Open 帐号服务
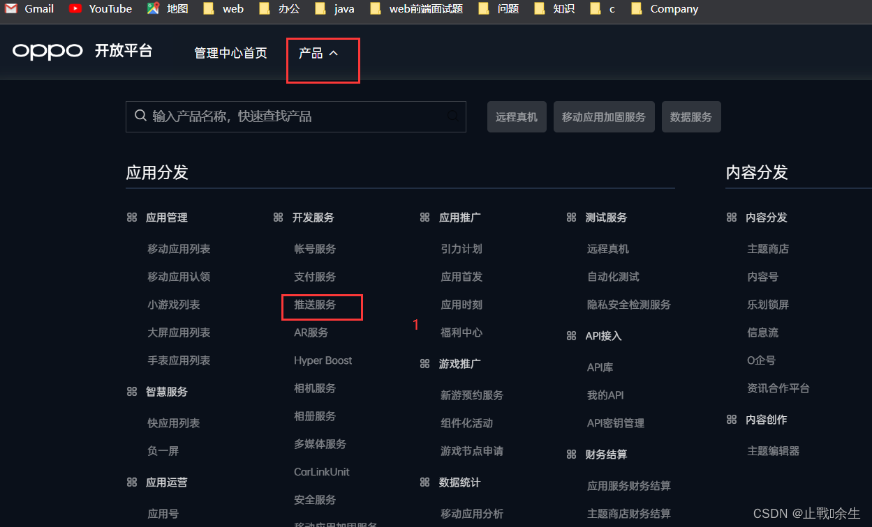This screenshot has height=527, width=872. pos(315,249)
